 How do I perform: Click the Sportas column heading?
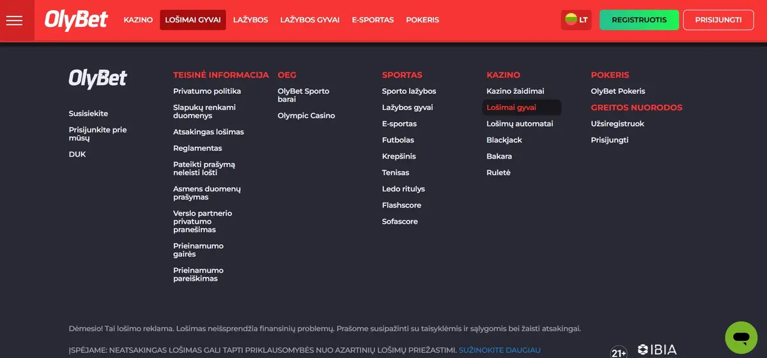[x=402, y=75]
